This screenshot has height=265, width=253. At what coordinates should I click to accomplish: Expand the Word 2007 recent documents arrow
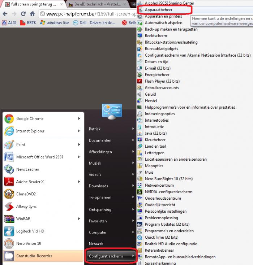pyautogui.click(x=79, y=157)
